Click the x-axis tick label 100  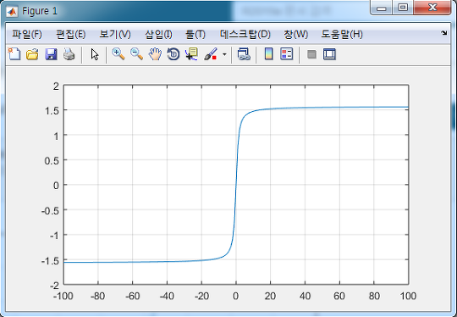(x=408, y=296)
